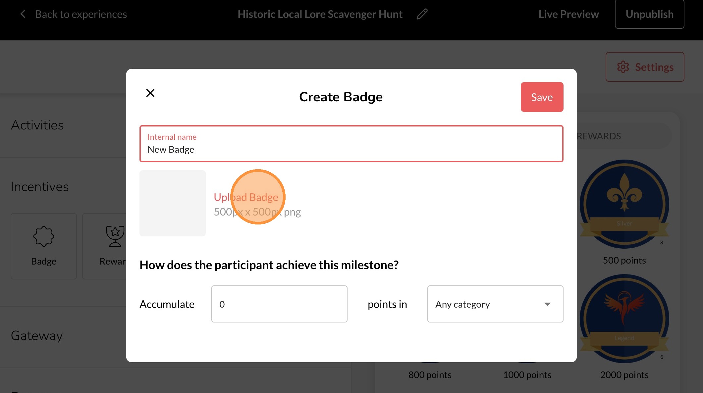This screenshot has height=393, width=703.
Task: Click the Unpublish button
Action: pos(649,14)
